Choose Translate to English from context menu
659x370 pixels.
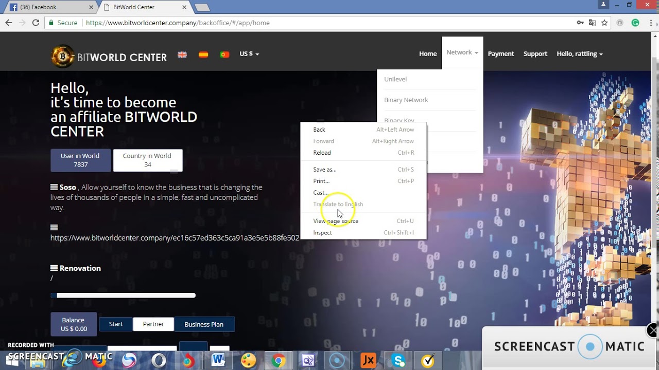tap(338, 204)
